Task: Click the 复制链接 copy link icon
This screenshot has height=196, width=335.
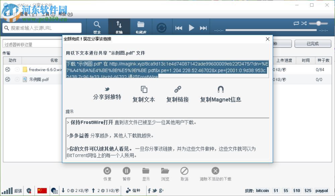Action: (177, 89)
